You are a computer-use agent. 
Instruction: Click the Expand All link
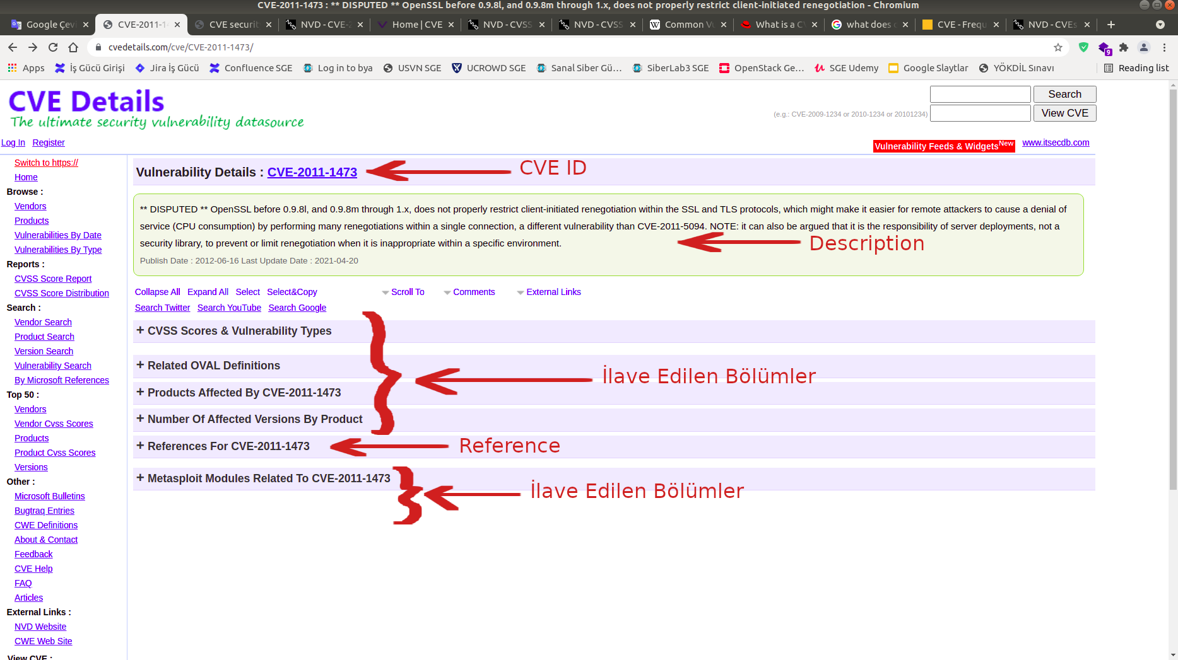pos(208,292)
